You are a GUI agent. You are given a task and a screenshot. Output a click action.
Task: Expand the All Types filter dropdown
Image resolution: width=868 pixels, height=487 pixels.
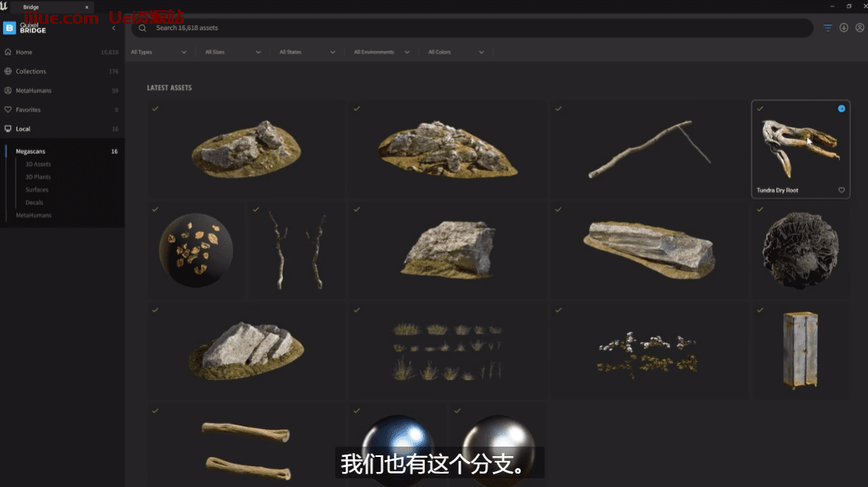tap(159, 52)
